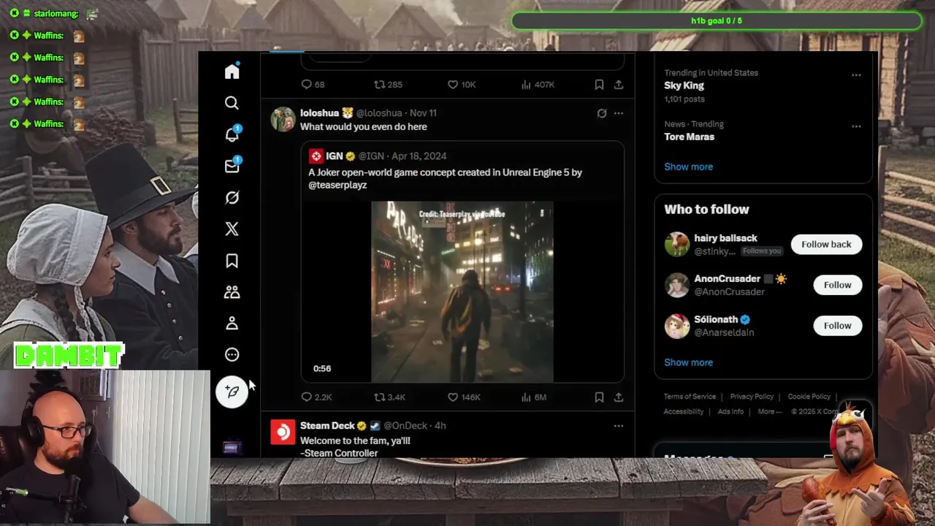Open the IGN quoted post header
Image resolution: width=935 pixels, height=526 pixels.
[x=377, y=156]
